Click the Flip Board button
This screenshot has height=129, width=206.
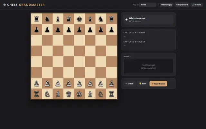click(182, 5)
